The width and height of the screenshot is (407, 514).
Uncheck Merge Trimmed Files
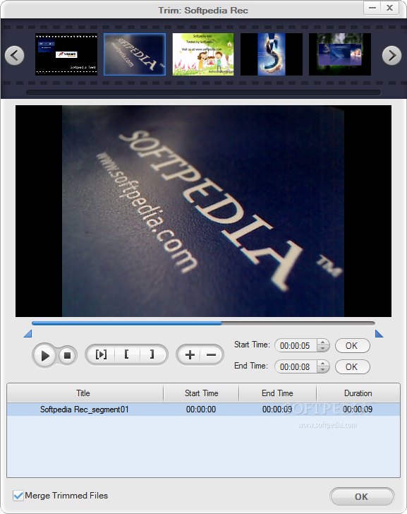(x=18, y=496)
